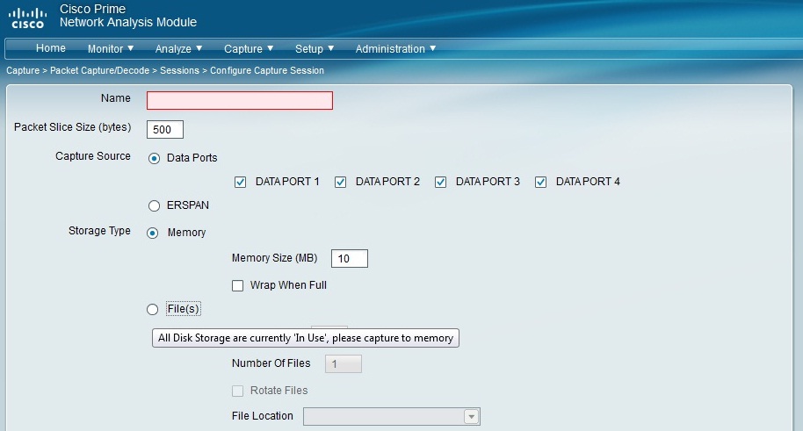
Task: Enable Wrap When Full checkbox
Action: 237,285
